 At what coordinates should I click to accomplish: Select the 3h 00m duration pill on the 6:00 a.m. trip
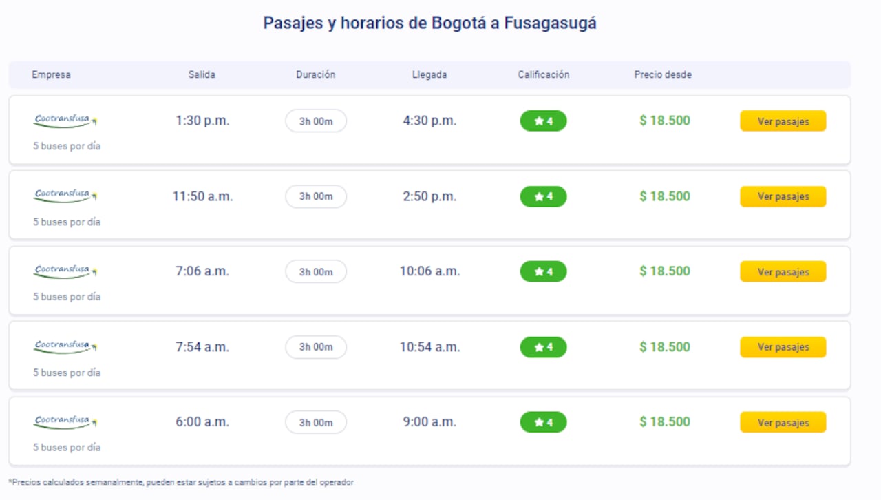click(315, 422)
